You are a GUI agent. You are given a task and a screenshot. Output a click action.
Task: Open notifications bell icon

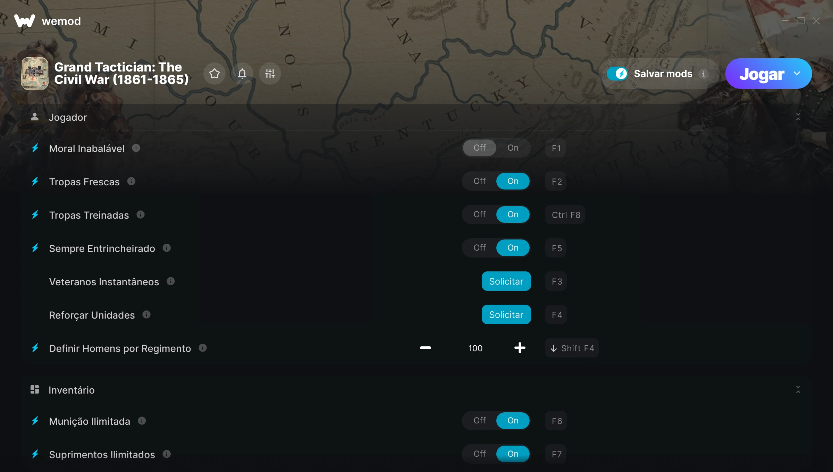[242, 74]
